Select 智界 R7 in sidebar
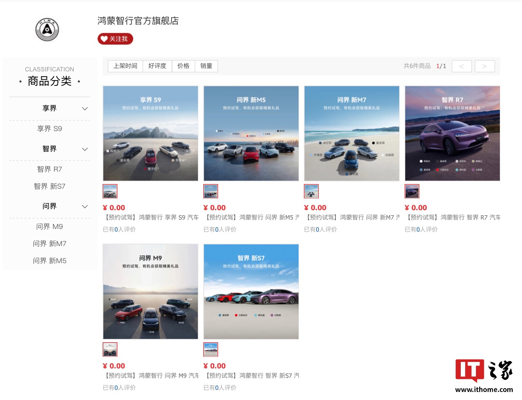Image resolution: width=522 pixels, height=400 pixels. click(x=50, y=169)
